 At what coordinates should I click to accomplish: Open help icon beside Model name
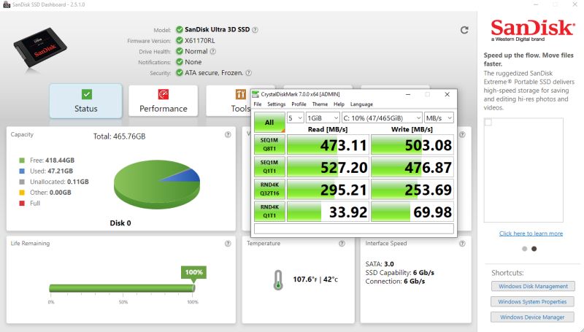point(255,30)
